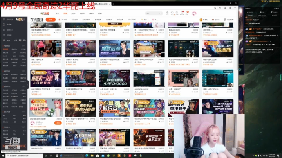Open messages icon with red badge
The width and height of the screenshot is (282, 158).
click(187, 13)
